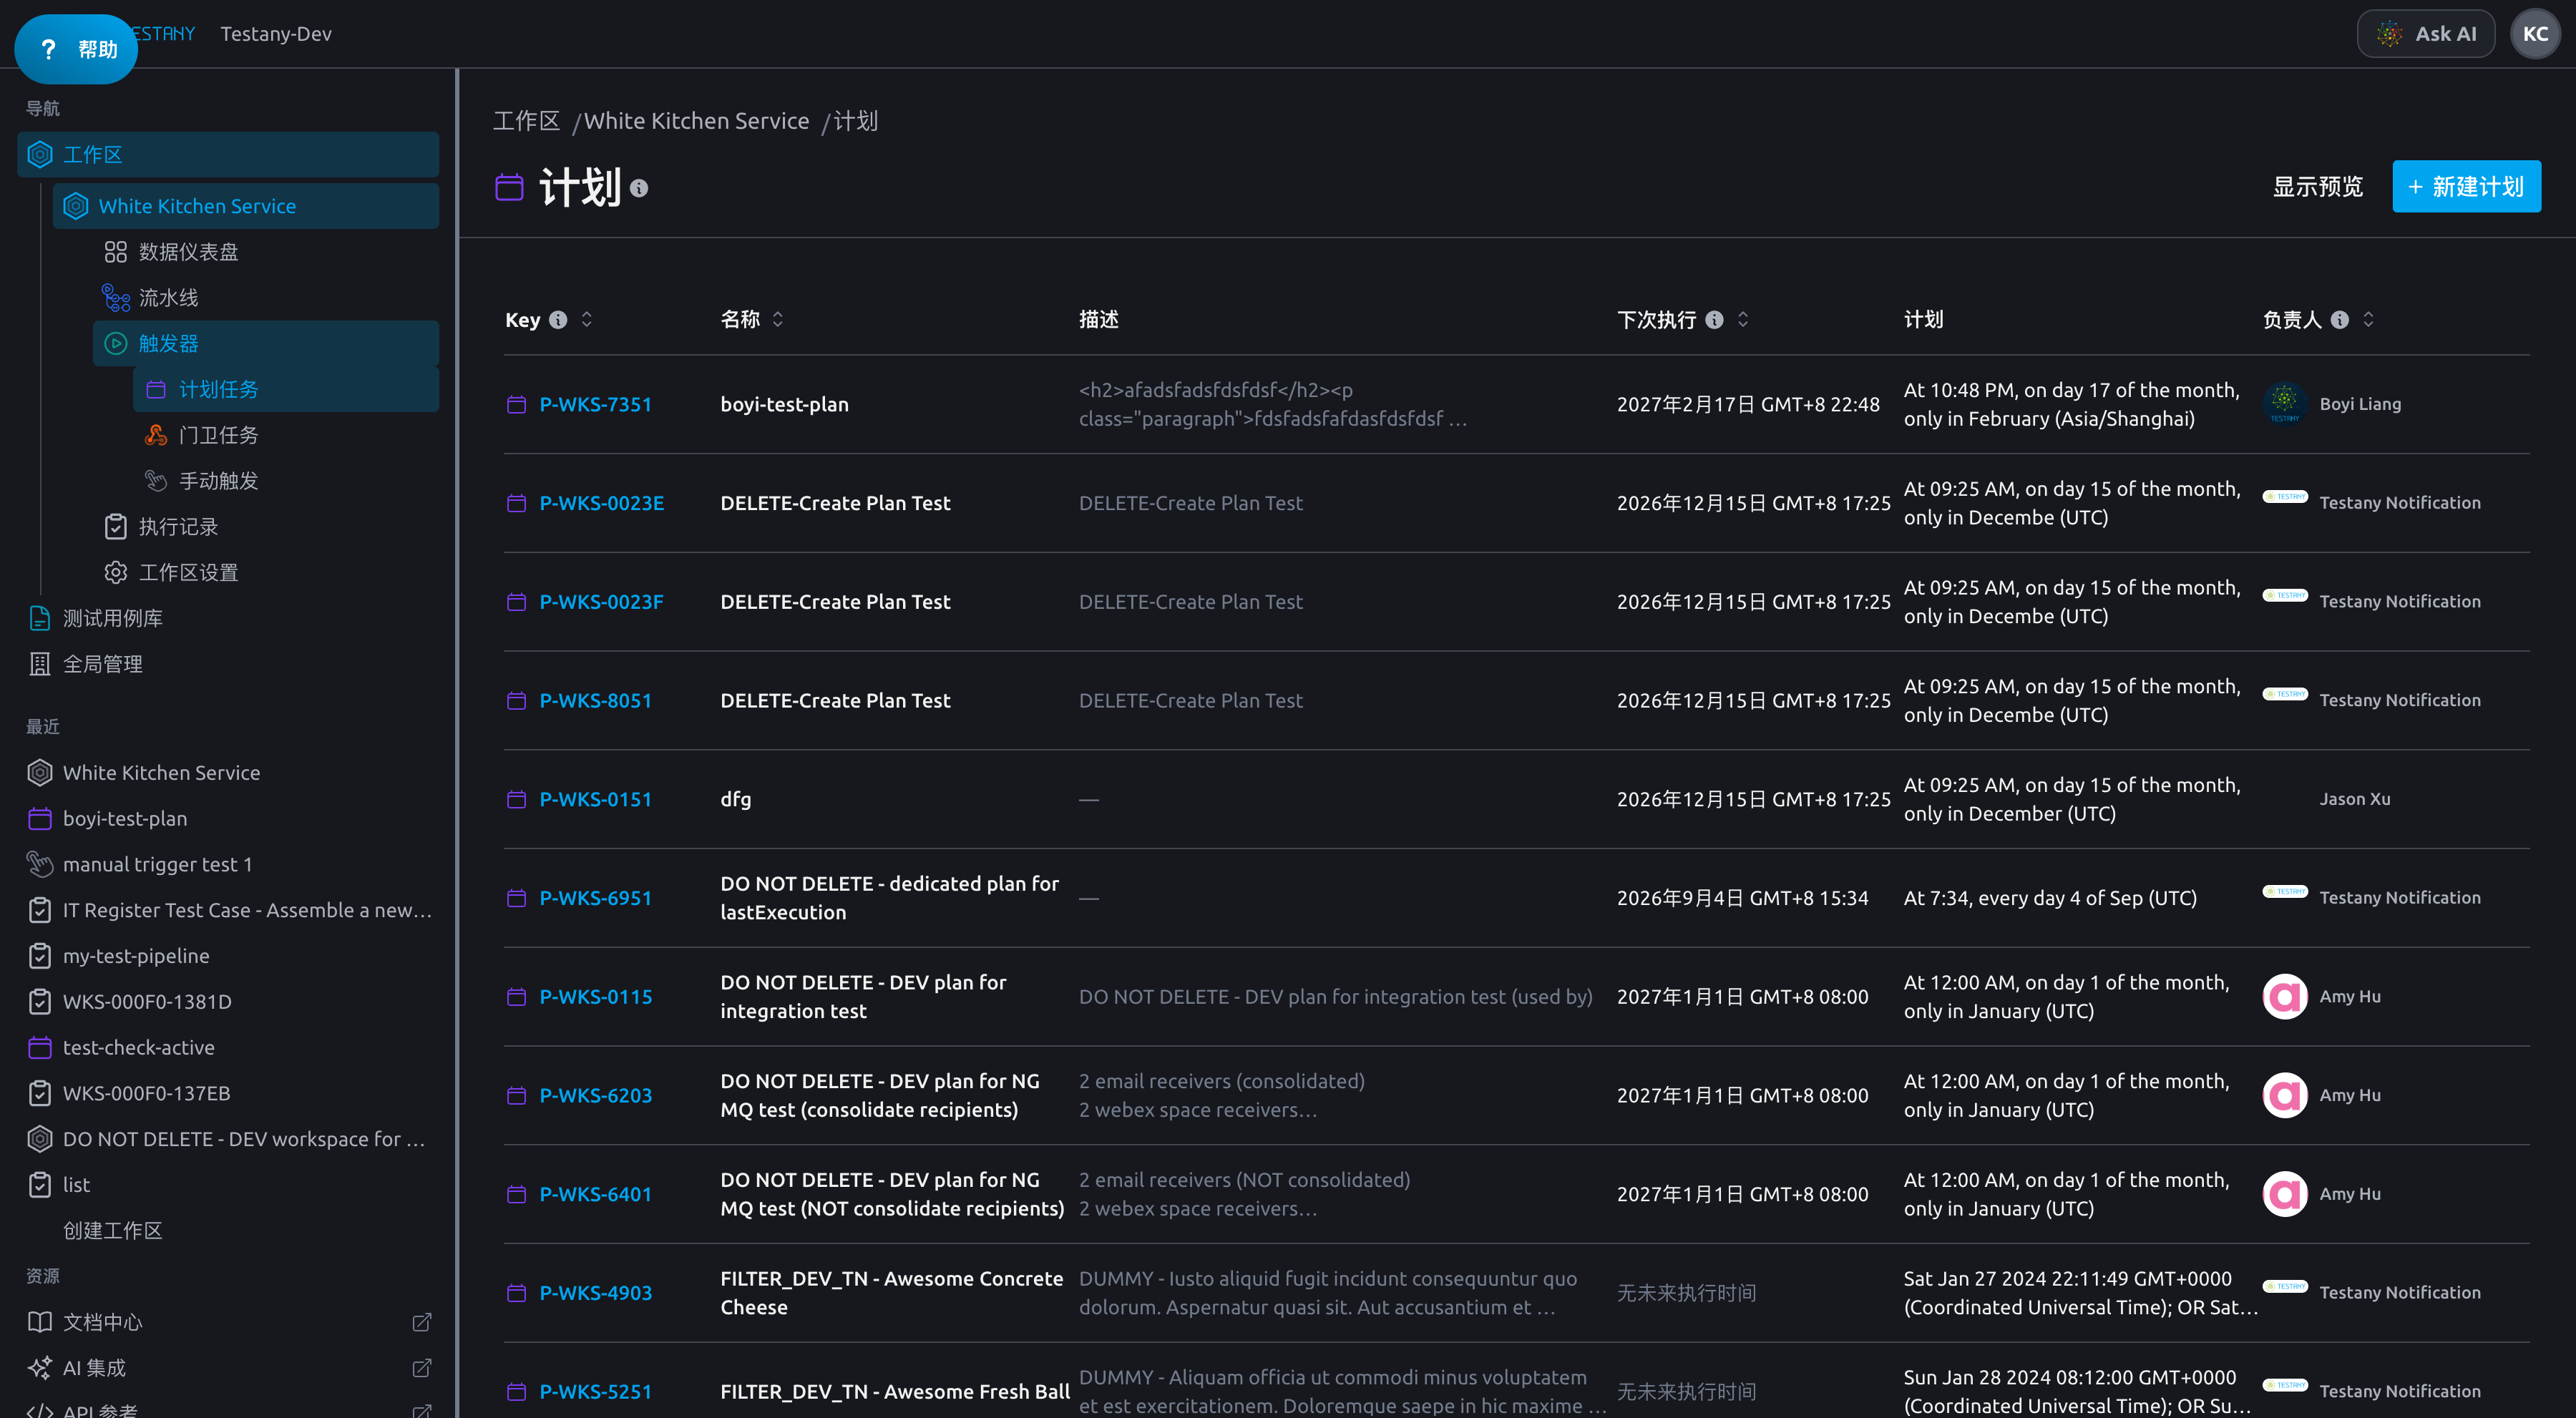Open plan P-WKS-0023E
Viewport: 2576px width, 1418px height.
pos(601,504)
